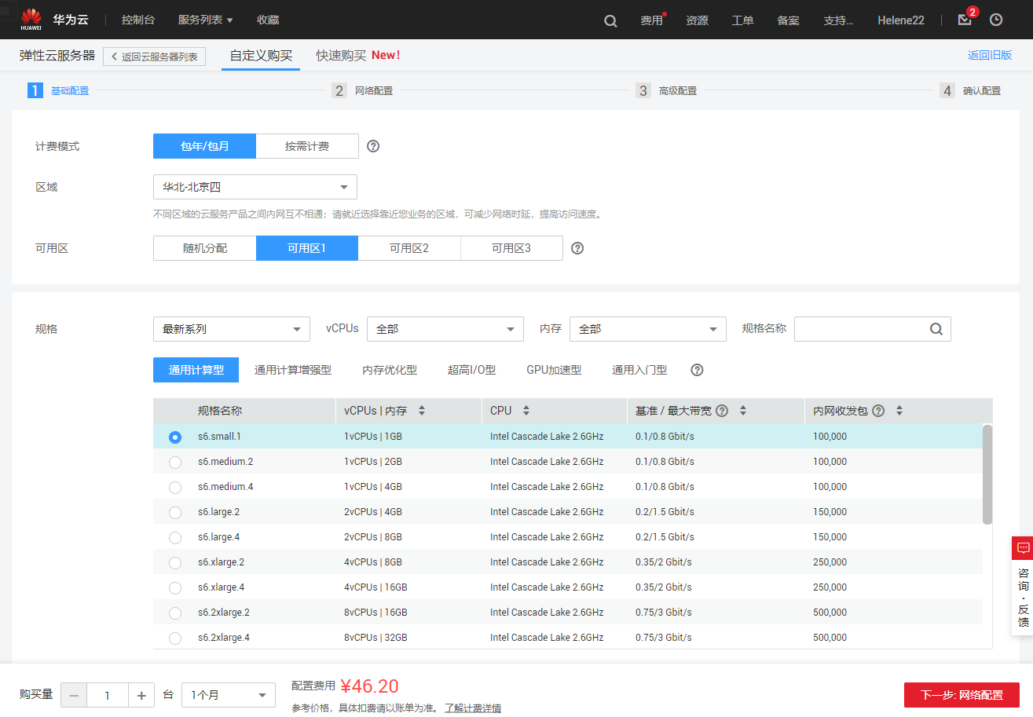
Task: Select the 通用计算增强型 spec tab
Action: (293, 370)
